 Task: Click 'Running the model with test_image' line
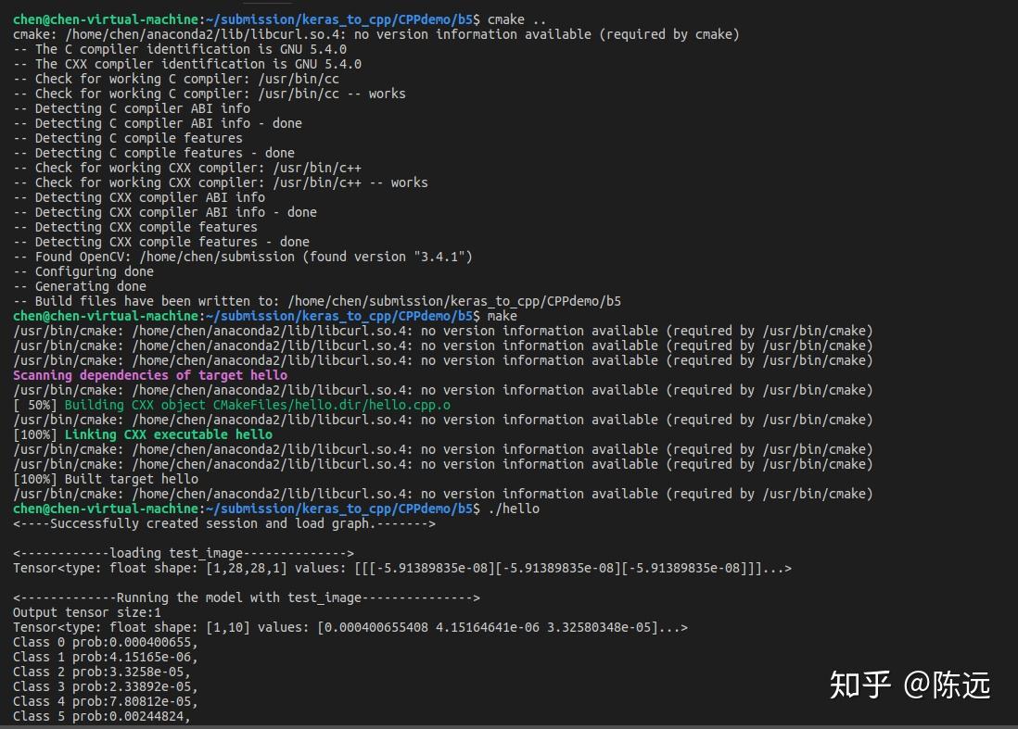pos(247,598)
